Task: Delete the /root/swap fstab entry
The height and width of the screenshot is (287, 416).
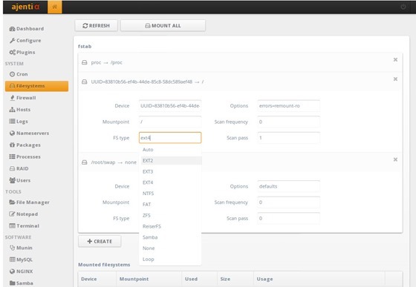Action: [x=395, y=159]
